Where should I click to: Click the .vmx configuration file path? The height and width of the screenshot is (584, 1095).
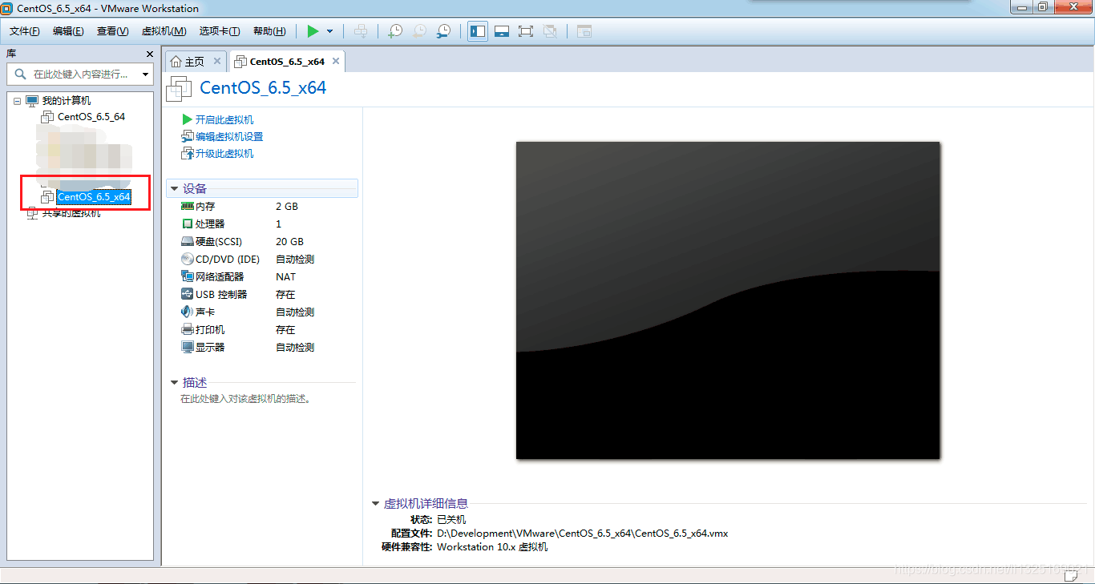(x=582, y=534)
